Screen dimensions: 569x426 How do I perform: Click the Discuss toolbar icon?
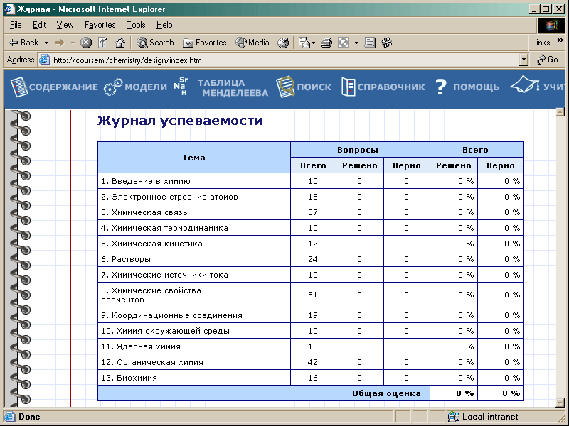coord(370,43)
